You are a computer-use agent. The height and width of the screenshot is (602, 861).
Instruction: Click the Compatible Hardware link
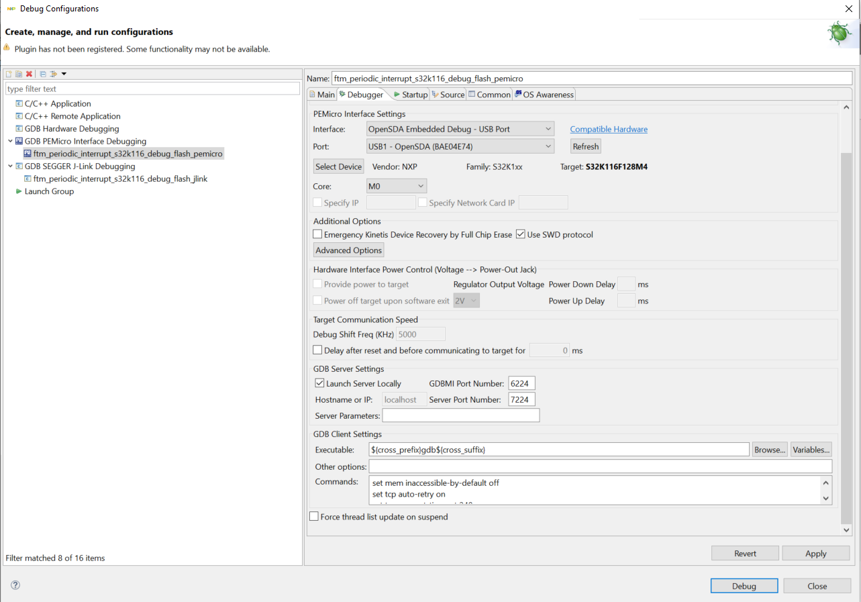[x=608, y=129]
